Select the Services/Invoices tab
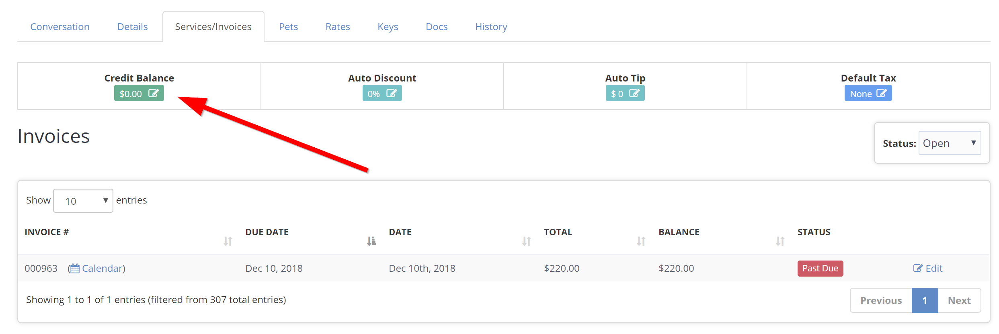This screenshot has width=999, height=334. click(213, 27)
